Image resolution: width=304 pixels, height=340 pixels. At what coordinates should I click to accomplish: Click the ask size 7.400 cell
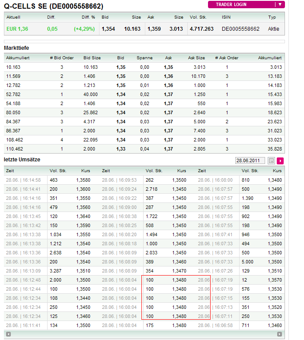pyautogui.click(x=199, y=131)
